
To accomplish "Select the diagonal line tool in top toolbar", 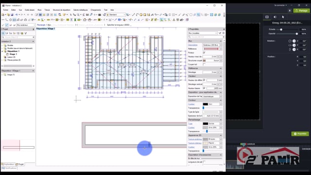I will click(133, 15).
